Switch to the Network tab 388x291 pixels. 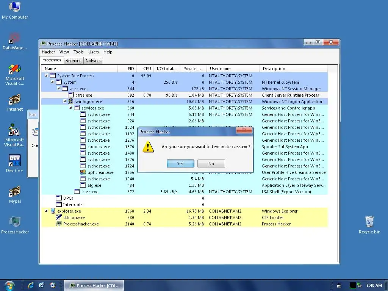tap(93, 61)
